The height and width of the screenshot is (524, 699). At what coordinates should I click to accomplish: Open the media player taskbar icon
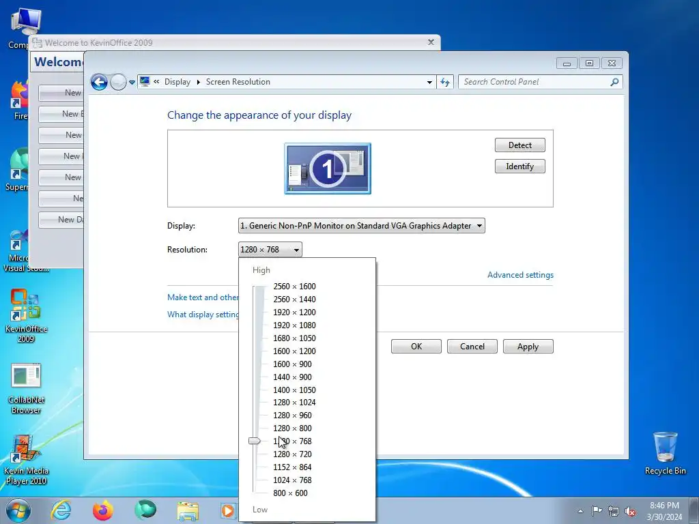(228, 510)
